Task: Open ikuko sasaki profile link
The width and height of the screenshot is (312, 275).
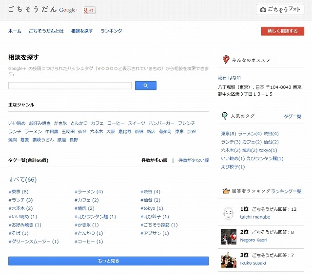Action: 253,263
